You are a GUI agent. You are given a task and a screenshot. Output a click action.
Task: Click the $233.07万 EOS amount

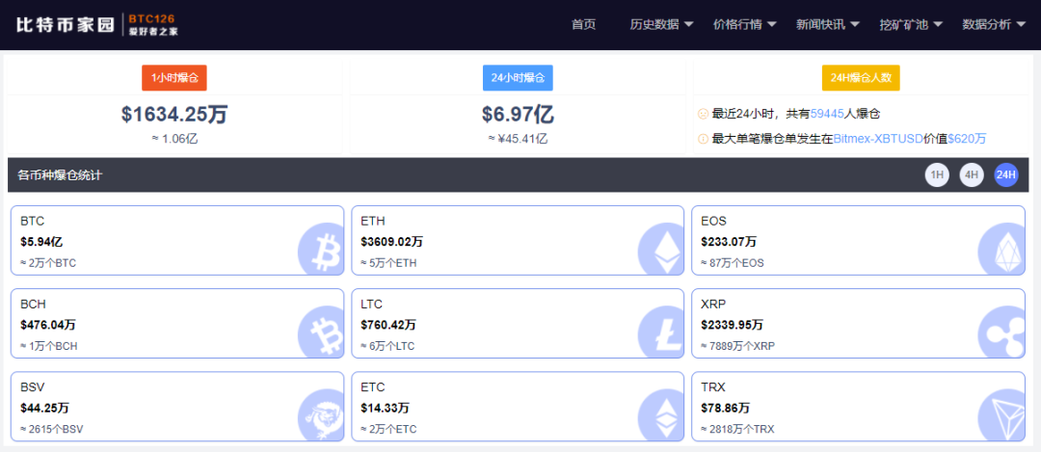tap(729, 242)
